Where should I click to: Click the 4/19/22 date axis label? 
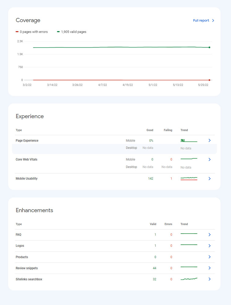coord(128,85)
